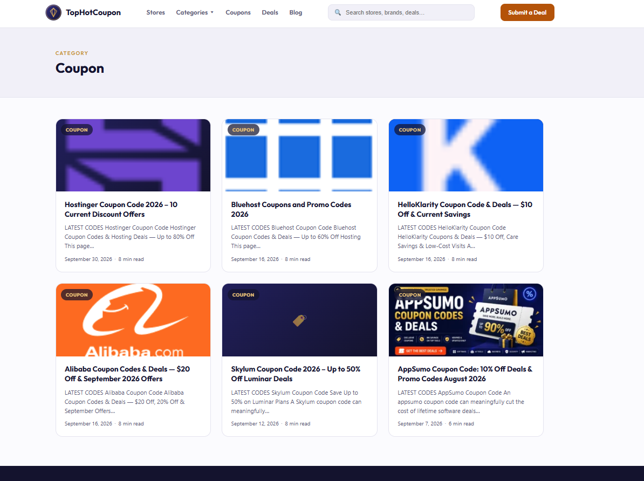The image size is (644, 481).
Task: Click the September 12, 2026 date on Skylum card
Action: click(x=255, y=423)
